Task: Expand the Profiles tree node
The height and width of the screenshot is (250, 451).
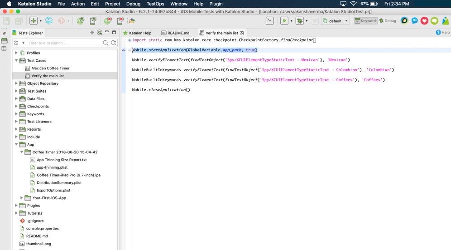Action: [x=16, y=53]
